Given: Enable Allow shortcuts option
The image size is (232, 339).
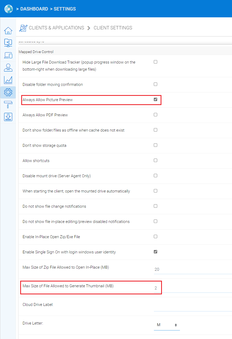Looking at the screenshot, I should click(x=155, y=160).
